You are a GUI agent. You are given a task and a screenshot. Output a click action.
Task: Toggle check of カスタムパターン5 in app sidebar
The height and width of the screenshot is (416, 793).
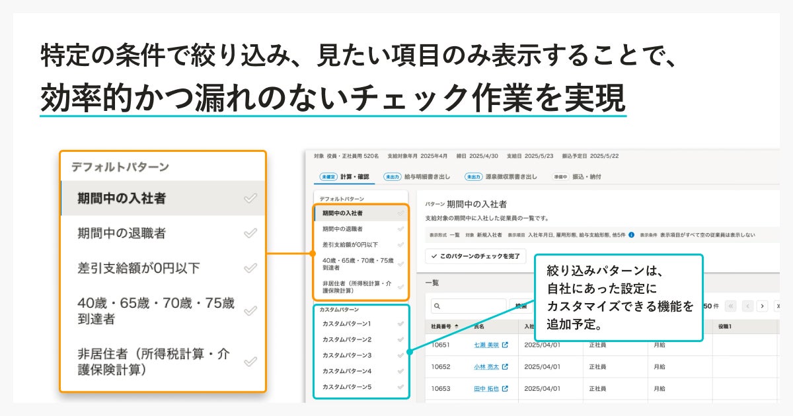pos(400,387)
